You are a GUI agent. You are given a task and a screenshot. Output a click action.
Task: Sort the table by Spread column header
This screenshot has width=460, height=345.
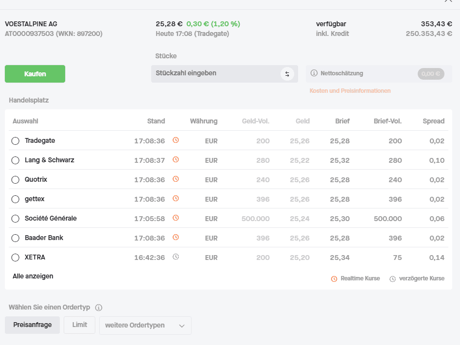point(433,121)
